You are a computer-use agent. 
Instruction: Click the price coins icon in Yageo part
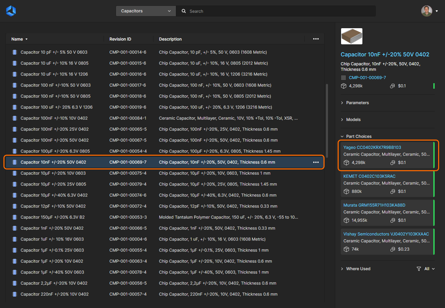pos(392,163)
